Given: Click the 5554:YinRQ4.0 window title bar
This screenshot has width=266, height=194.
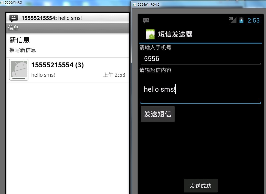Looking at the screenshot, I should (x=198, y=5).
